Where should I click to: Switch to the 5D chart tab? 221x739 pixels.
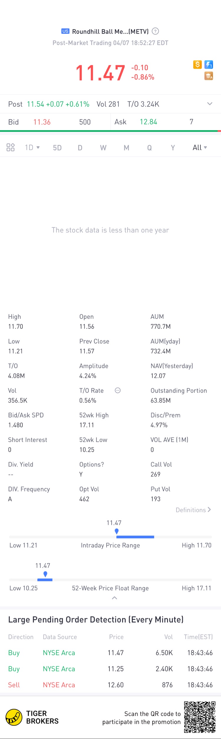click(57, 148)
